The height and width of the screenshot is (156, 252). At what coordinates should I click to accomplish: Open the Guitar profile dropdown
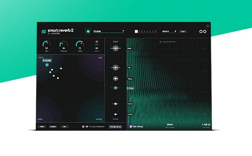point(109,31)
